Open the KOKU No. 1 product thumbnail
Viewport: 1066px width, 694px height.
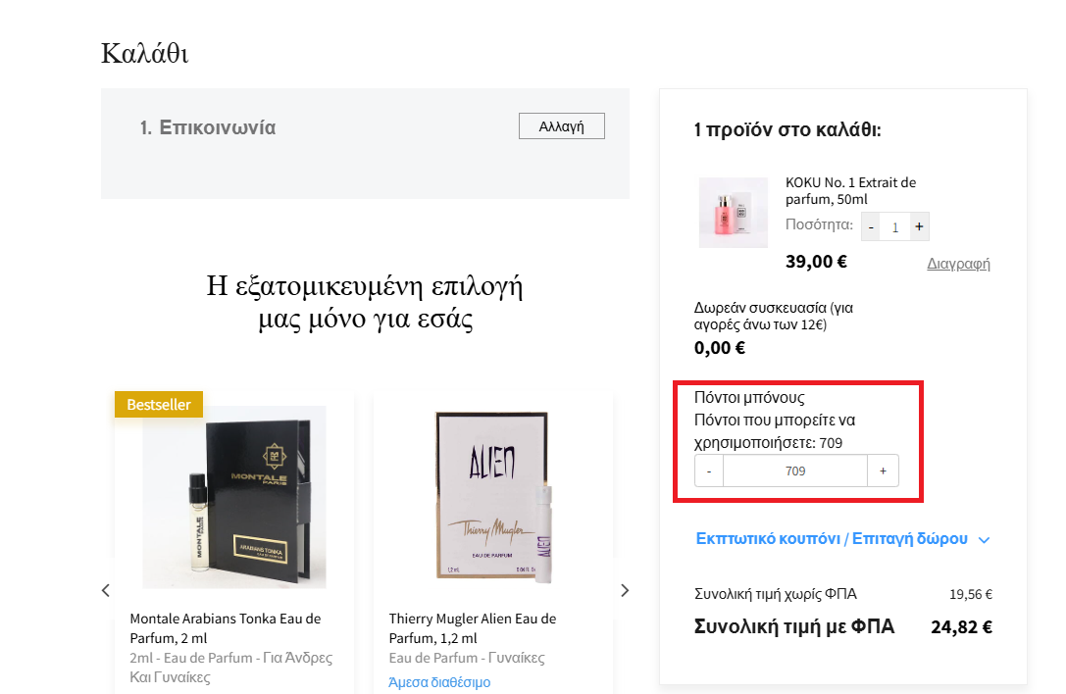click(734, 213)
